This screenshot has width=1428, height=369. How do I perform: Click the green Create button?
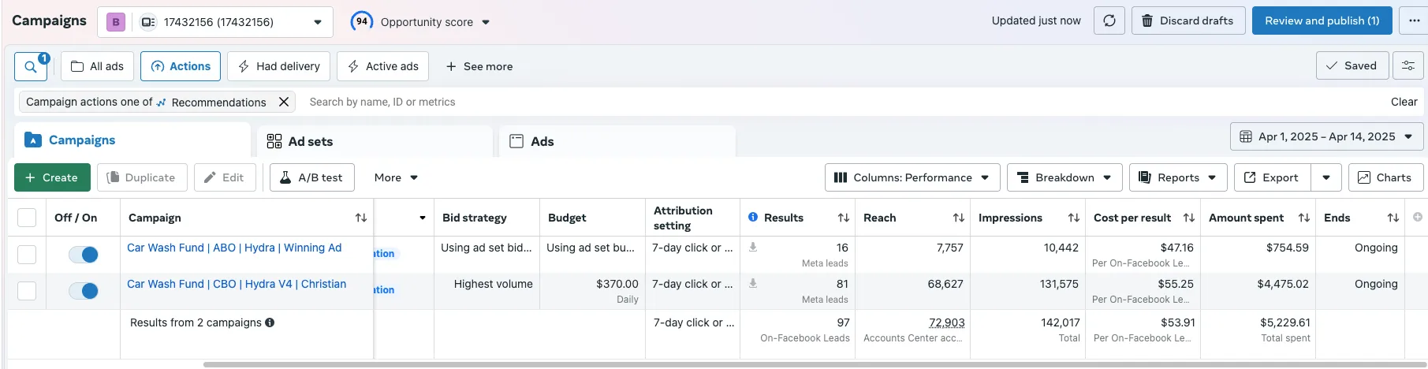click(52, 177)
